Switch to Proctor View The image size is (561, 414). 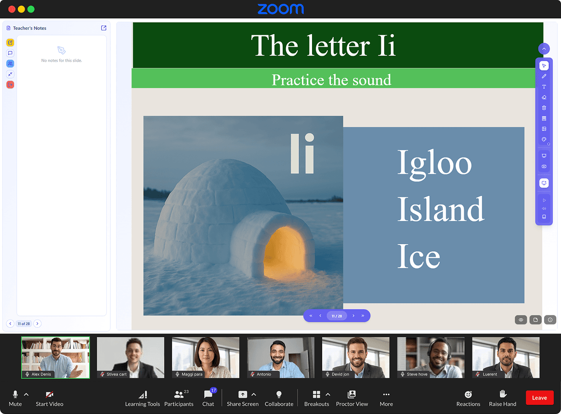tap(352, 398)
